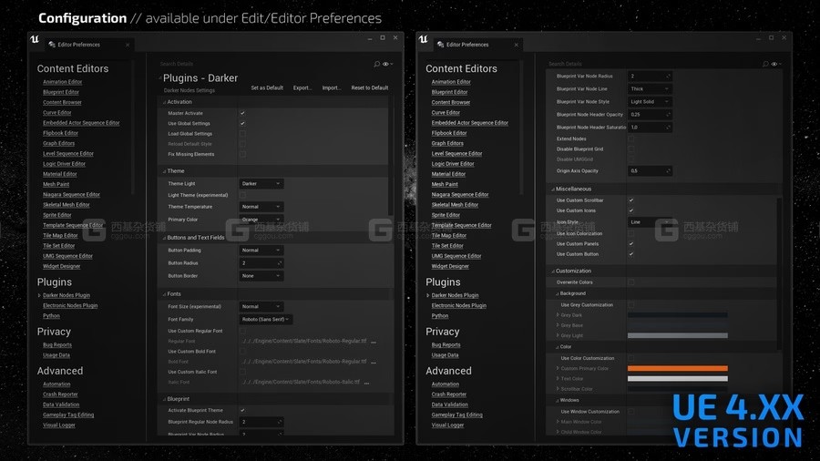The image size is (820, 461).
Task: Click the Unreal Engine logo in right window
Action: coord(424,39)
